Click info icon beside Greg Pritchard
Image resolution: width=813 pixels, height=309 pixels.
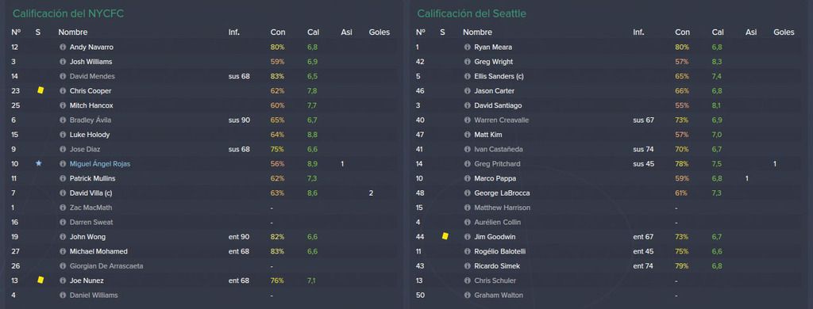468,164
